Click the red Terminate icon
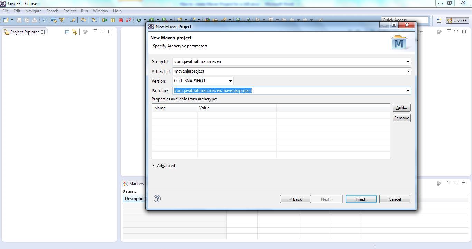The image size is (472, 249). 121,20
